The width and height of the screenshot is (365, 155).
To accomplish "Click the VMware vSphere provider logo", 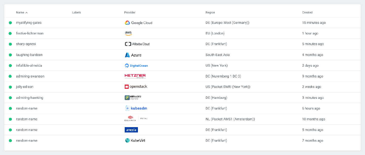I will pos(133,98).
